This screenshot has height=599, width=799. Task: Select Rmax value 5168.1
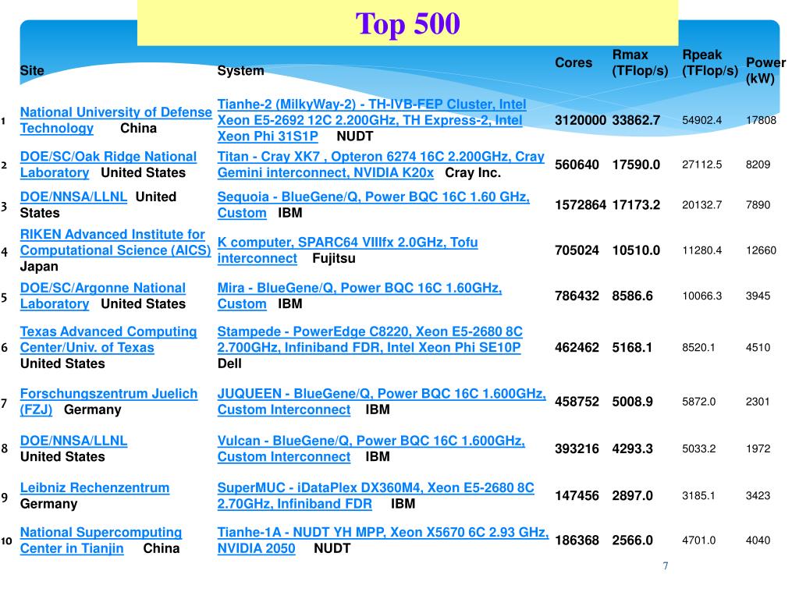[632, 348]
